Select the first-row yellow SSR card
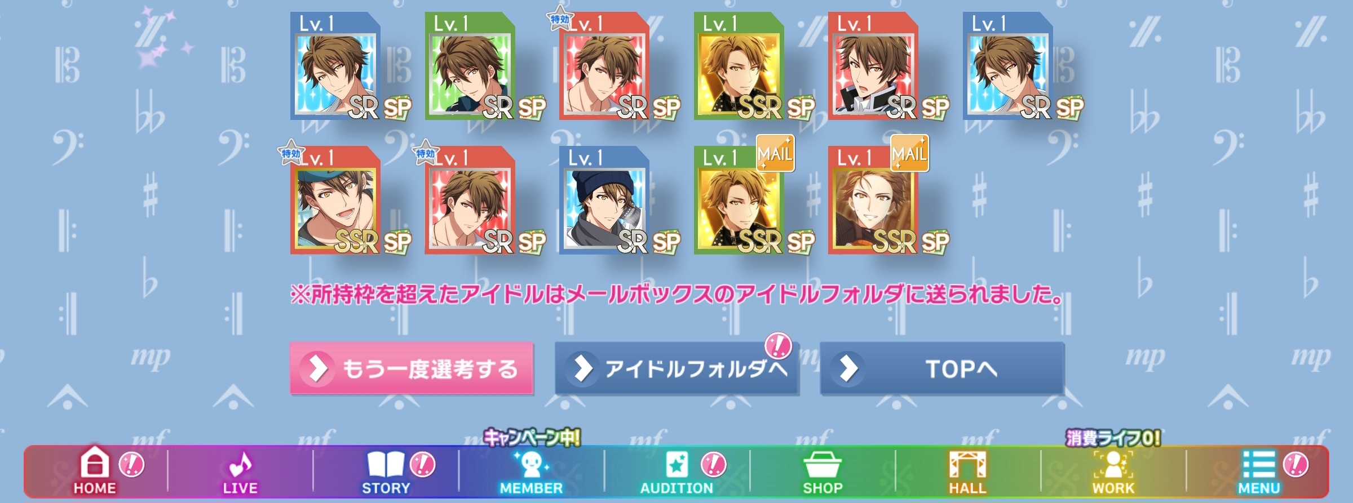 pos(739,66)
